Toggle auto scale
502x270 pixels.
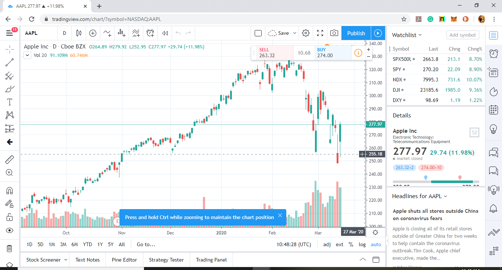[x=376, y=244]
